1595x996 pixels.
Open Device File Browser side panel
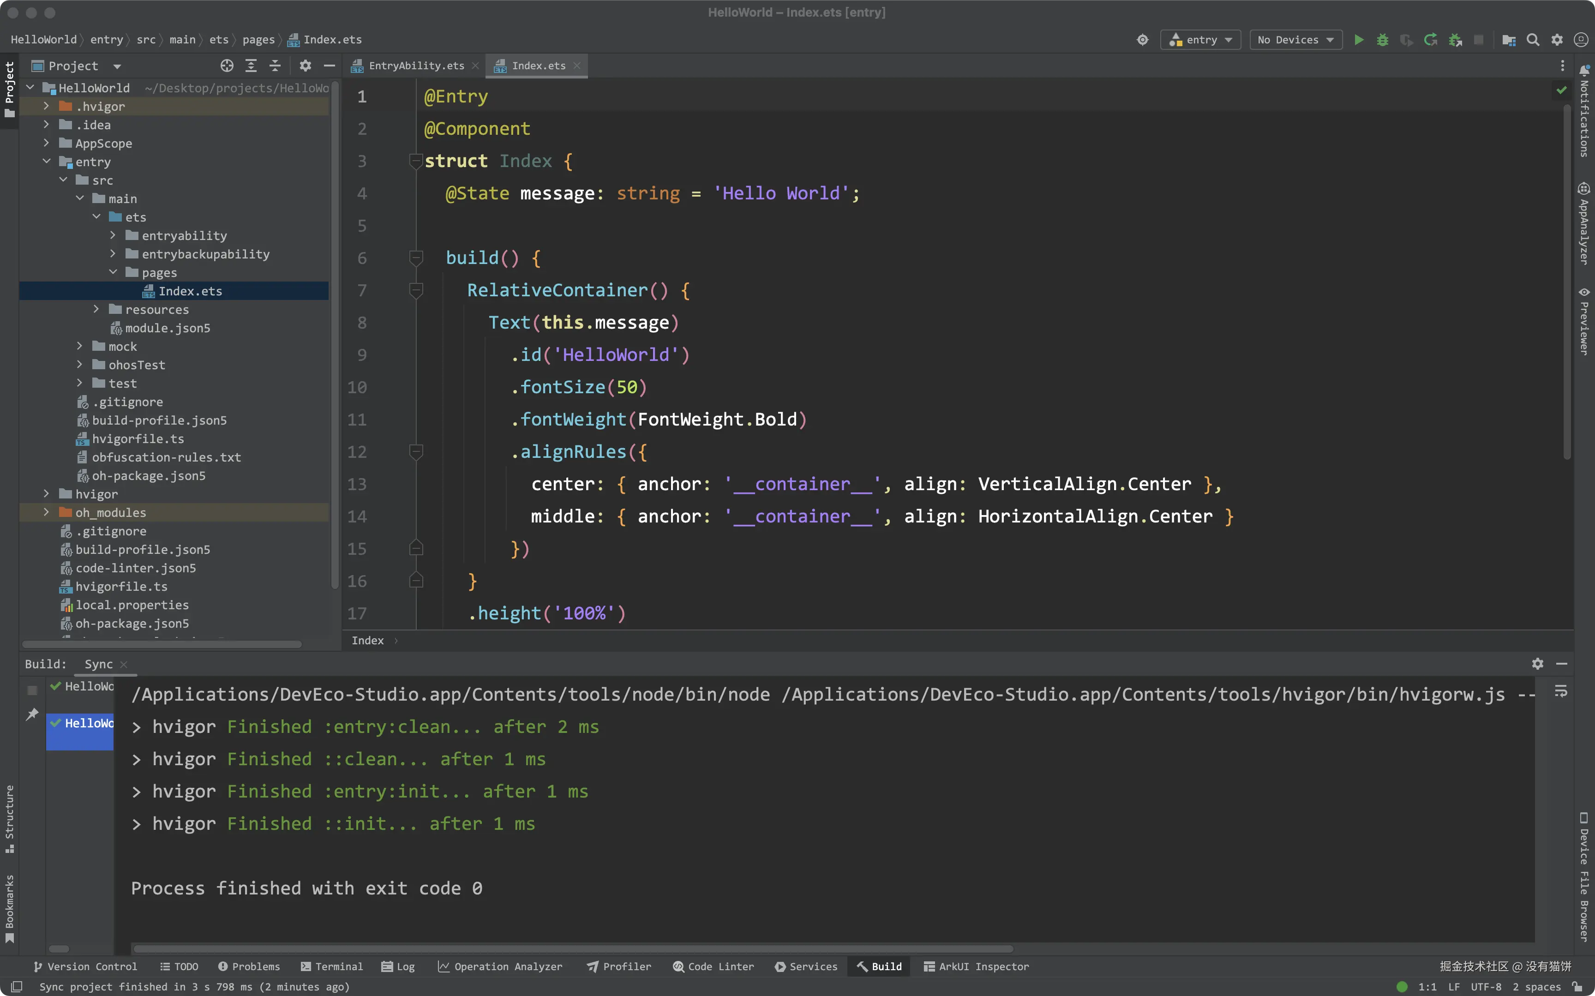pyautogui.click(x=1584, y=877)
